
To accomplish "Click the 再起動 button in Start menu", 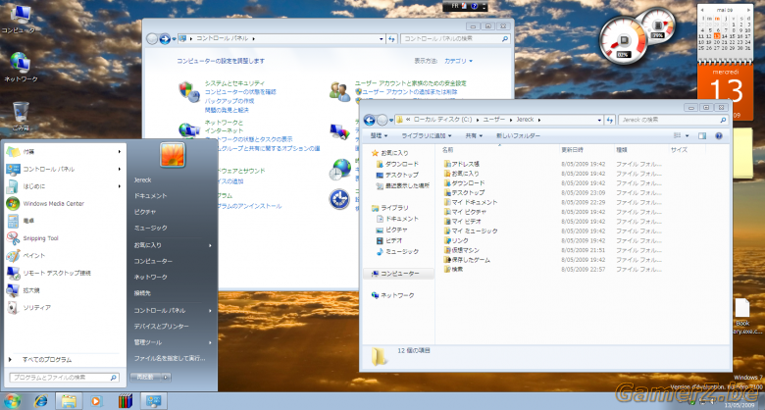I will [145, 378].
